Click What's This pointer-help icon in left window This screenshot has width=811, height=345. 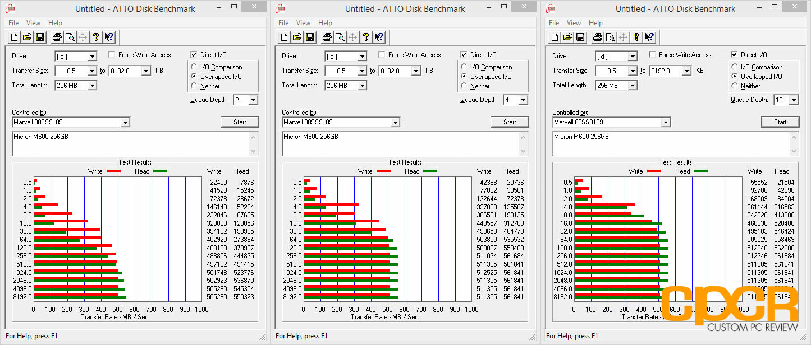109,38
